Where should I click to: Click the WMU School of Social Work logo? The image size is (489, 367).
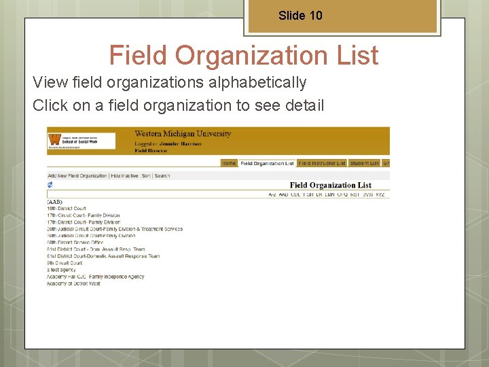(x=81, y=141)
